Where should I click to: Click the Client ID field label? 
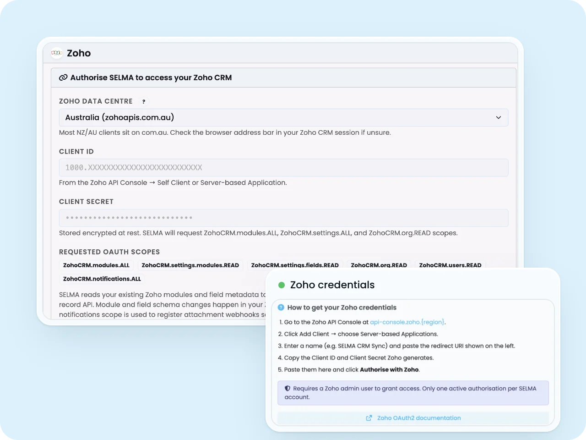point(76,152)
